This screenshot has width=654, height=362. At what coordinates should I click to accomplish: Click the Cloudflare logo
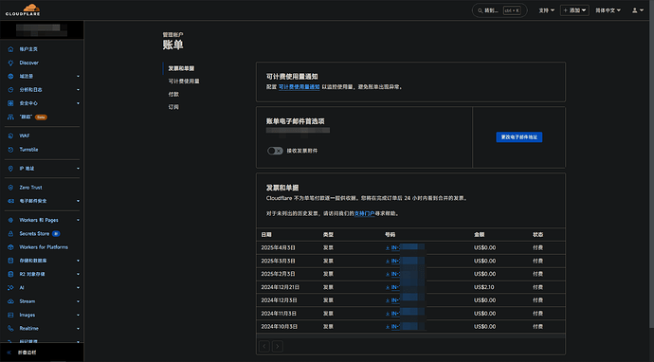coord(23,9)
